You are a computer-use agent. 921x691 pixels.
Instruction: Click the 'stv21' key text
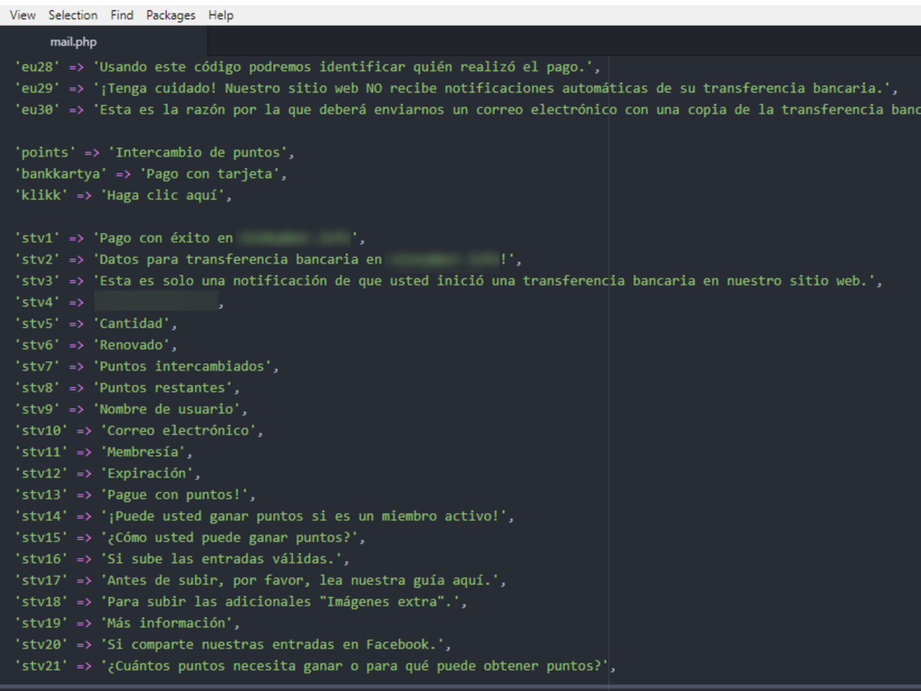click(x=41, y=666)
